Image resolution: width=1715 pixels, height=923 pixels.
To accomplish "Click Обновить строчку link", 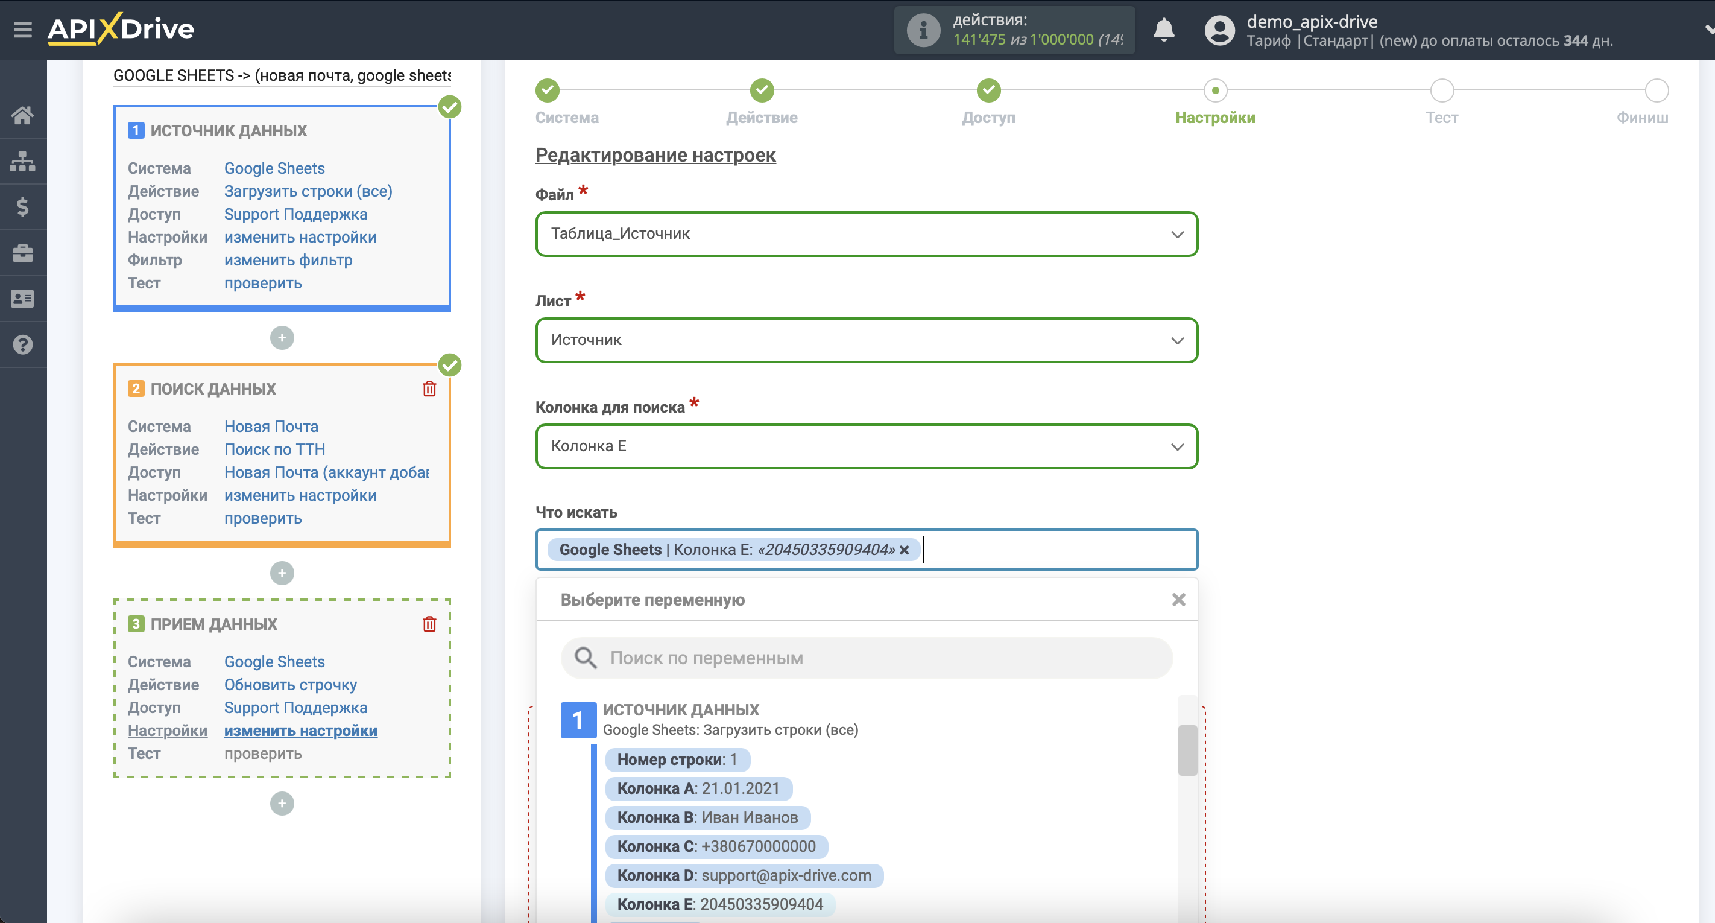I will (x=290, y=685).
